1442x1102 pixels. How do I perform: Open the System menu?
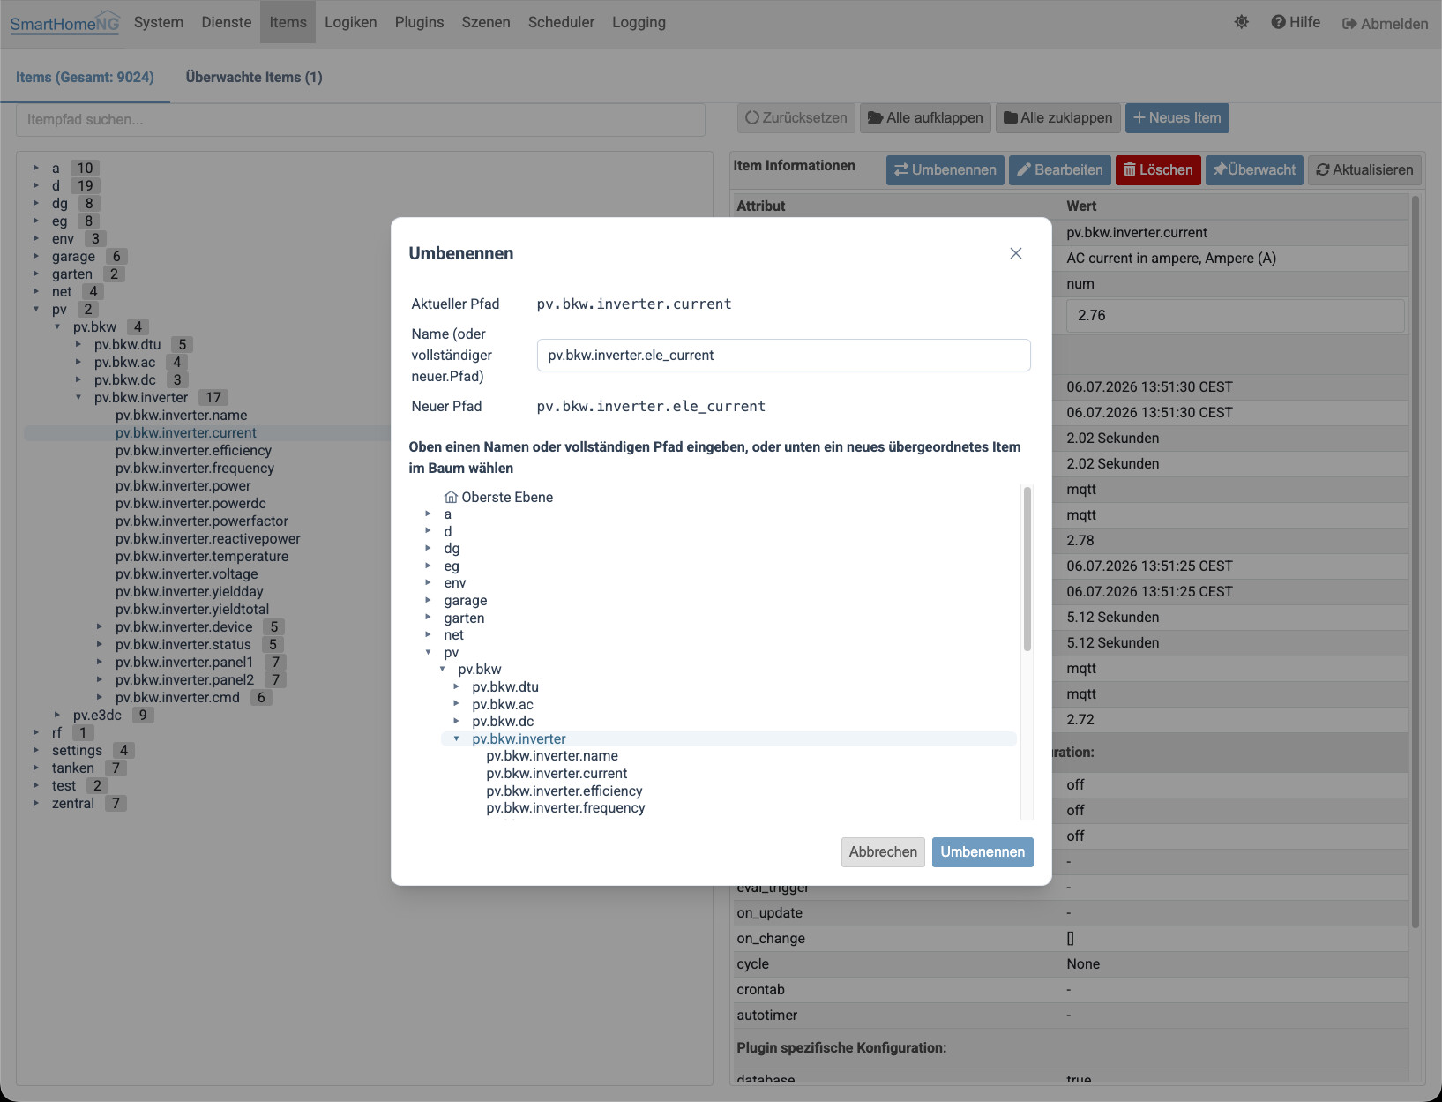tap(159, 22)
